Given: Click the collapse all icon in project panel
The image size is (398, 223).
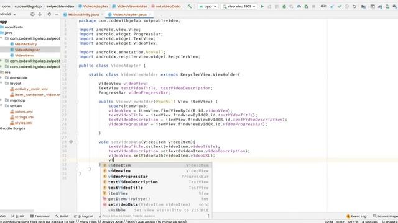Looking at the screenshot, I should click(40, 14).
